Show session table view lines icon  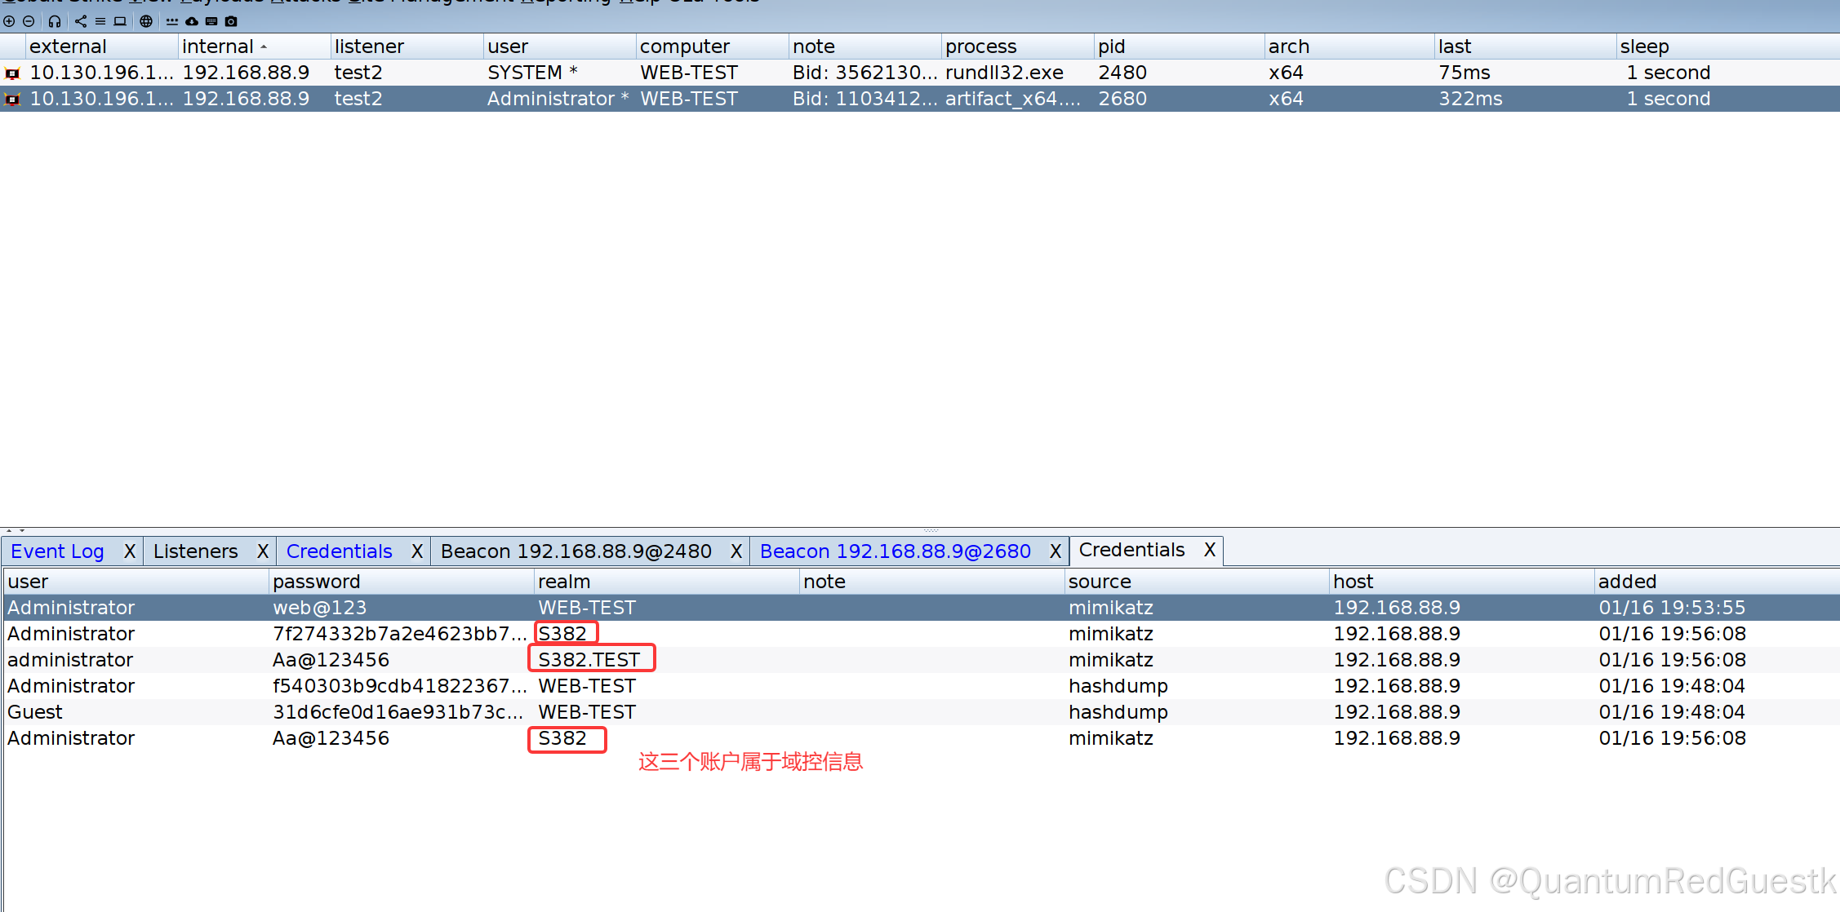click(100, 21)
